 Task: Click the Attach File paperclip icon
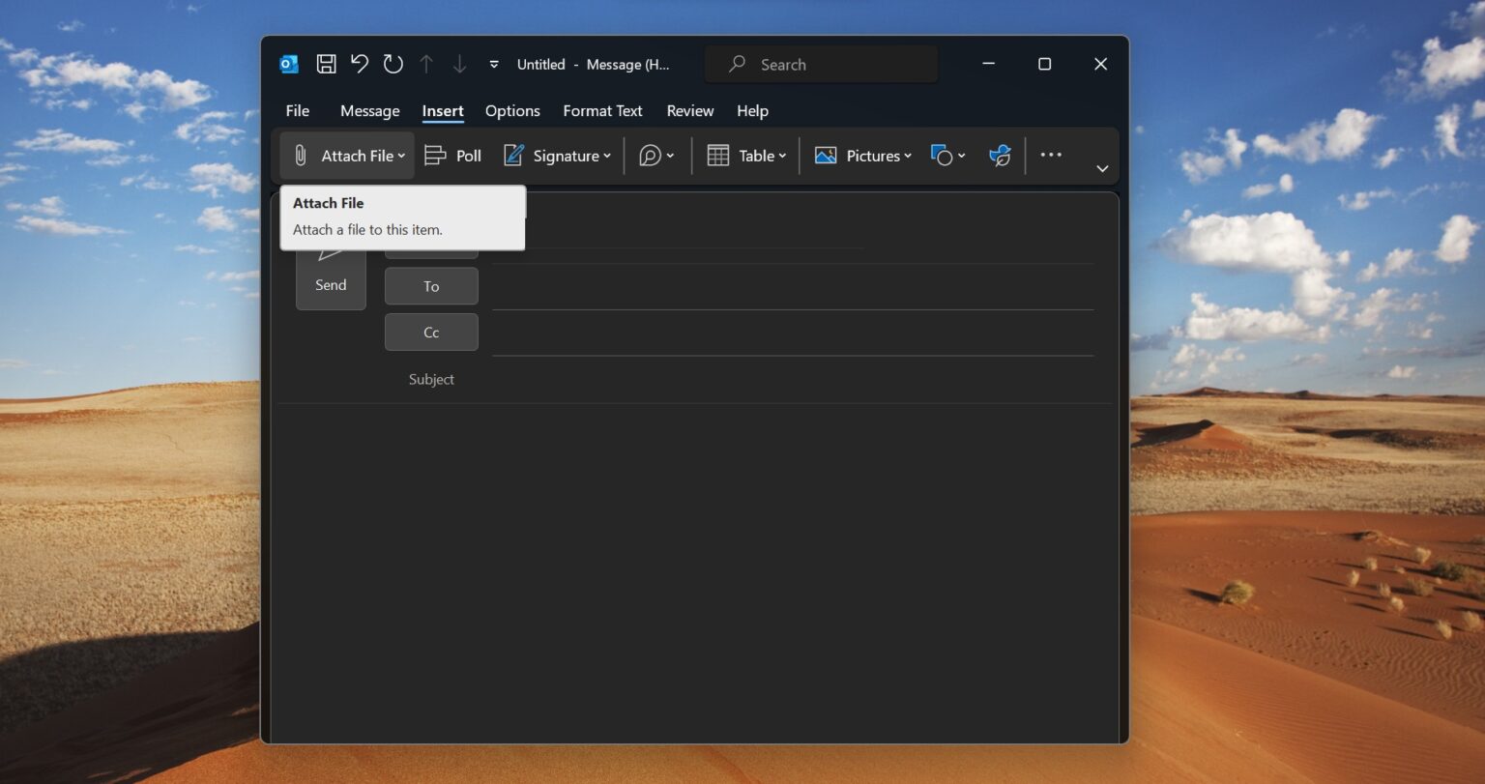click(300, 155)
